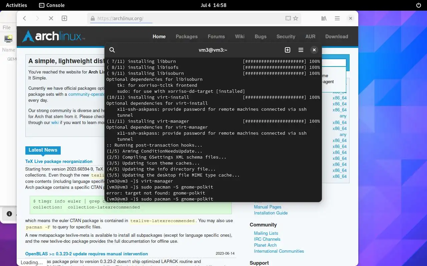Click the Latest News heading
The image size is (427, 266).
click(x=43, y=150)
